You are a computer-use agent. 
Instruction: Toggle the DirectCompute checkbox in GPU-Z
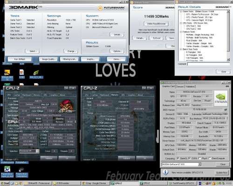point(210,158)
